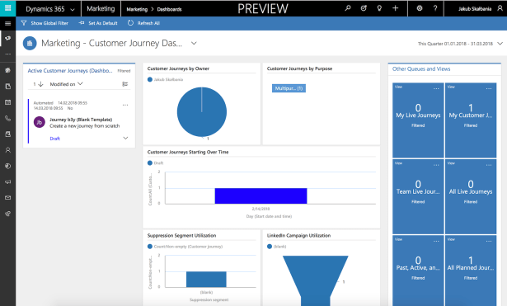Viewport: 507px width, 306px height.
Task: Click the LinkedIn campaign funnel shape
Action: click(316, 280)
